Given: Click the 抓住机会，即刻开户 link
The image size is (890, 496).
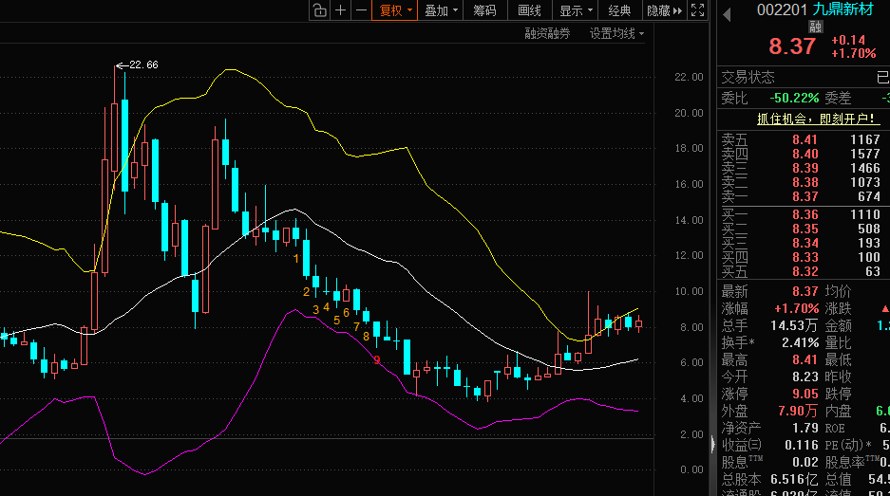Looking at the screenshot, I should pos(818,119).
